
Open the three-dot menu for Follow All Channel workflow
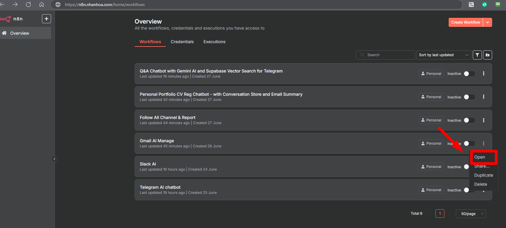click(x=484, y=120)
